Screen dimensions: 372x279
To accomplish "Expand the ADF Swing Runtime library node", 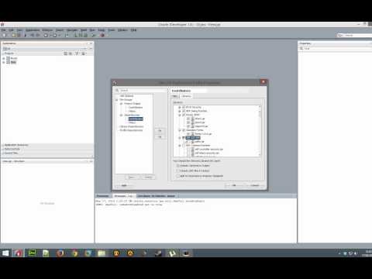I will 180,111.
